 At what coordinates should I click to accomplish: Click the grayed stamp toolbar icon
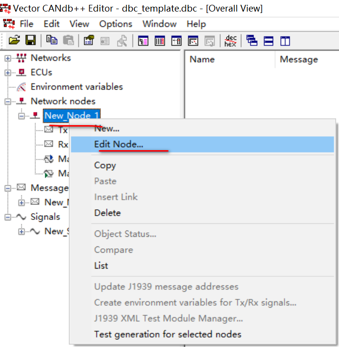(x=122, y=41)
